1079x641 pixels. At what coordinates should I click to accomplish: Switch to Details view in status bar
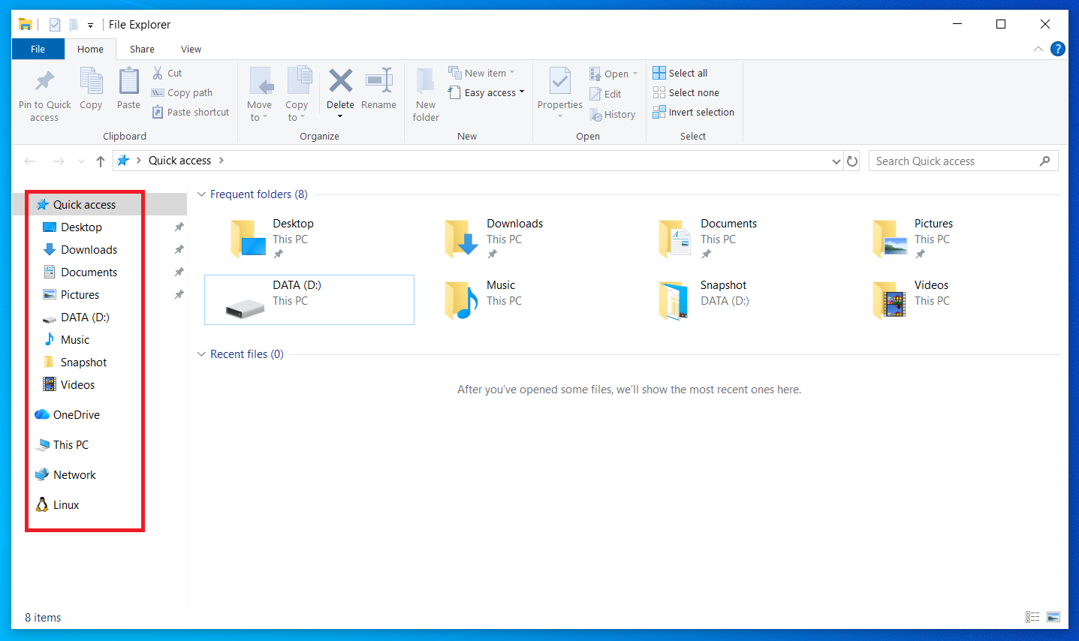[x=1032, y=617]
